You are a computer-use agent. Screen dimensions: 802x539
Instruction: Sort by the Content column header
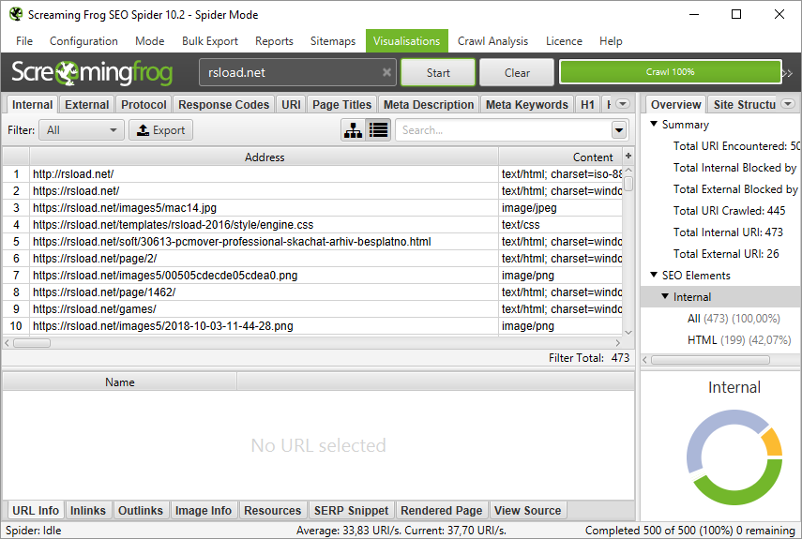[x=561, y=157]
